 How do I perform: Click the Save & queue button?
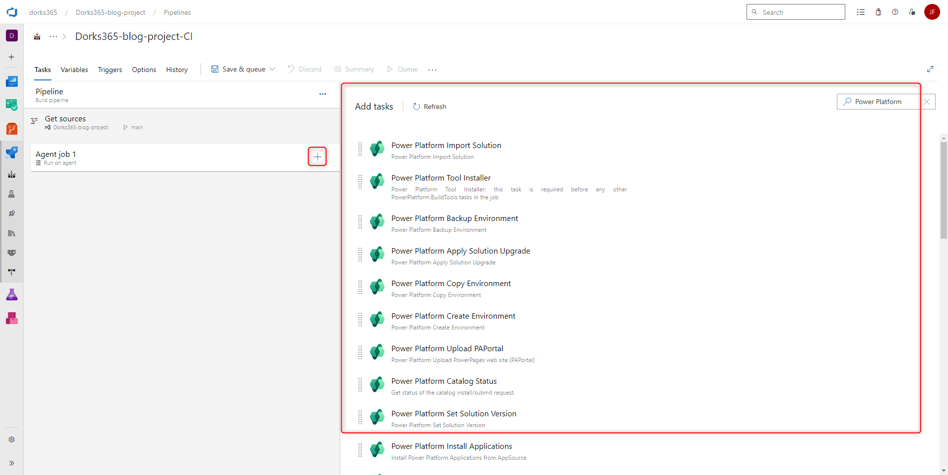[x=238, y=69]
